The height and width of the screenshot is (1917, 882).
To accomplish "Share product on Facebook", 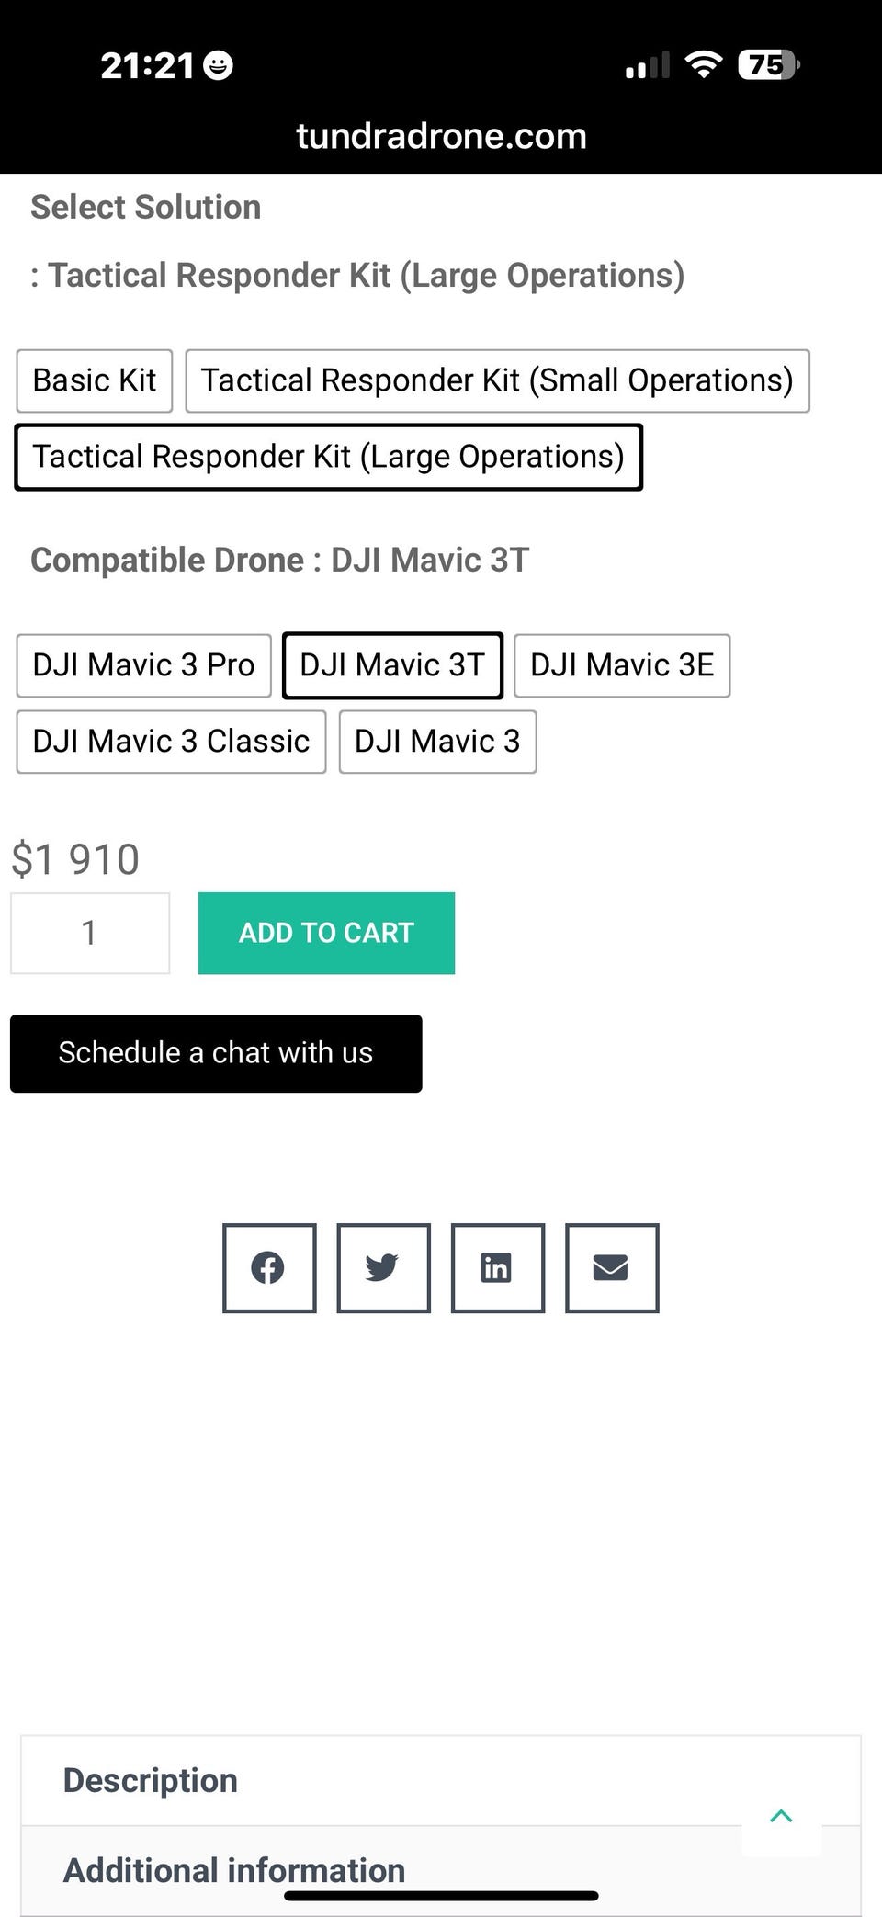I will tap(269, 1267).
